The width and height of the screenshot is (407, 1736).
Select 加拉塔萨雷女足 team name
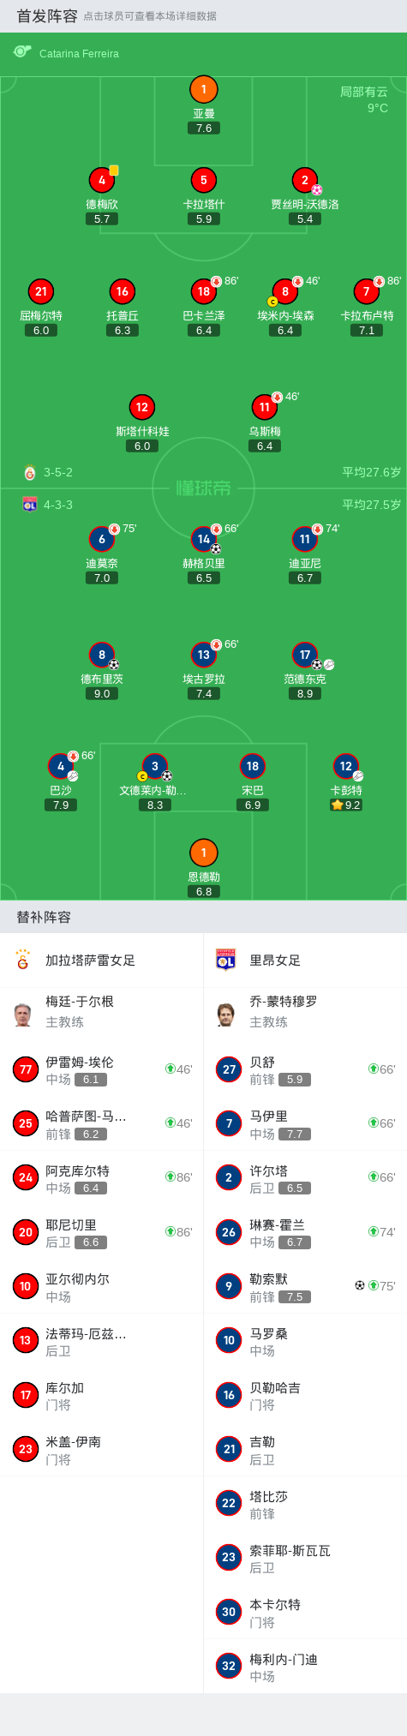coord(90,961)
